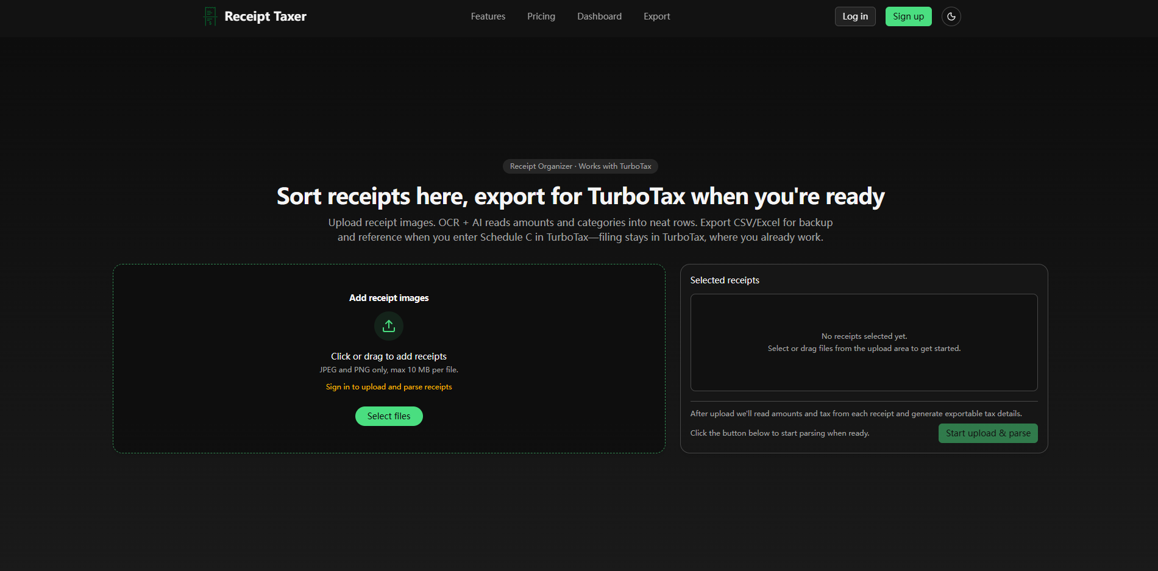This screenshot has width=1158, height=571.
Task: Click the green Sign up button
Action: (908, 16)
